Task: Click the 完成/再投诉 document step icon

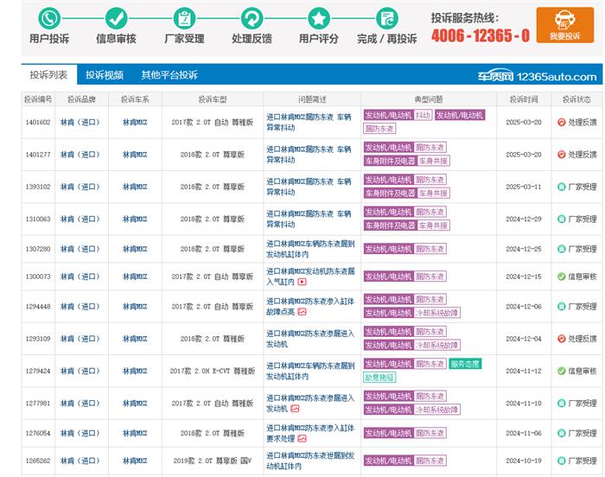Action: point(386,18)
